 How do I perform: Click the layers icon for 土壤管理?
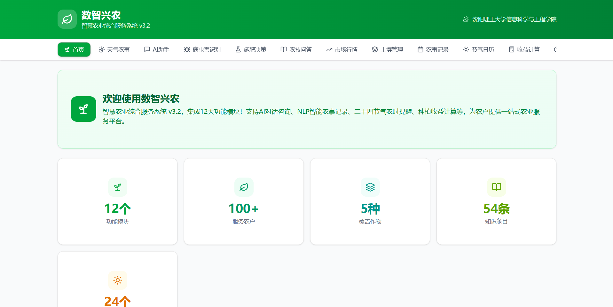[375, 49]
